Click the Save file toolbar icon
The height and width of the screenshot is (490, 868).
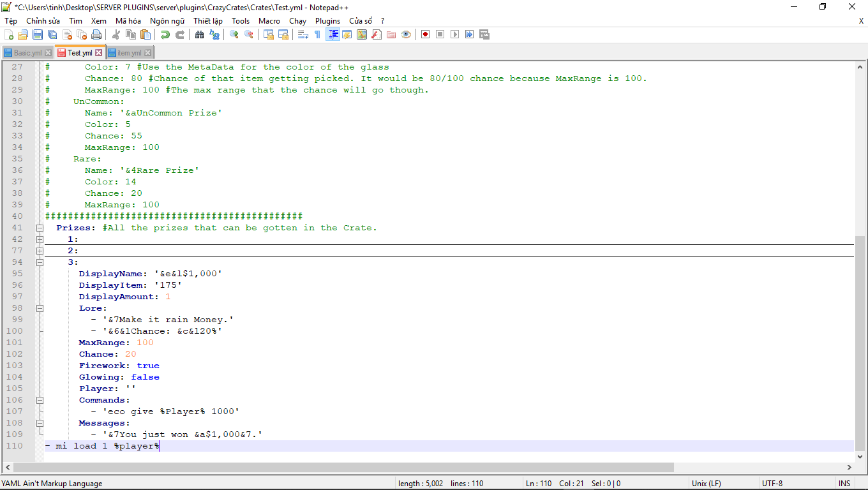38,34
